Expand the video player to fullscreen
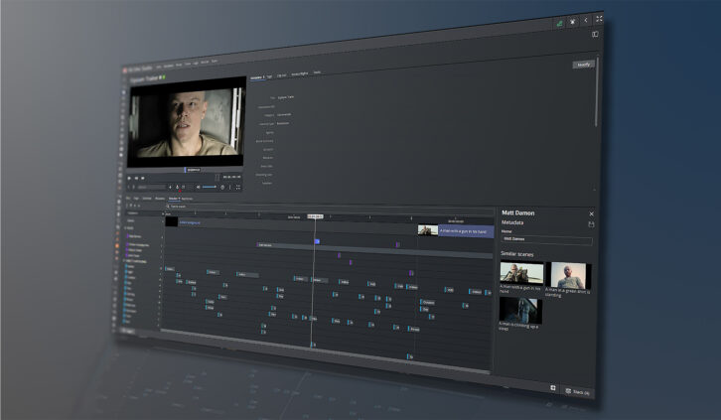Image resolution: width=721 pixels, height=420 pixels. tap(238, 187)
